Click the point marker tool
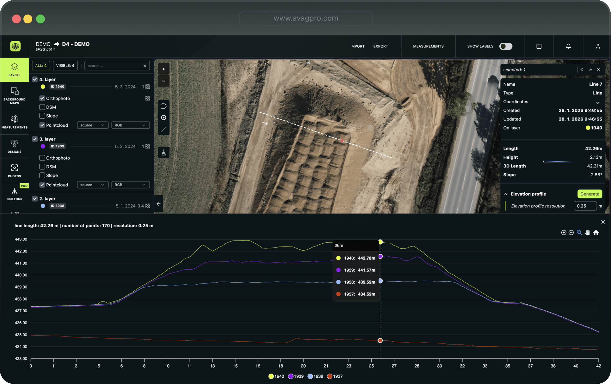611x384 pixels. [x=164, y=118]
